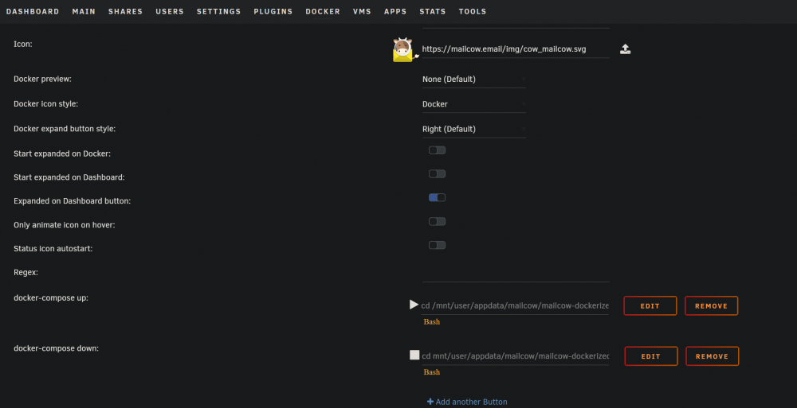Open the Apps page

(x=395, y=11)
